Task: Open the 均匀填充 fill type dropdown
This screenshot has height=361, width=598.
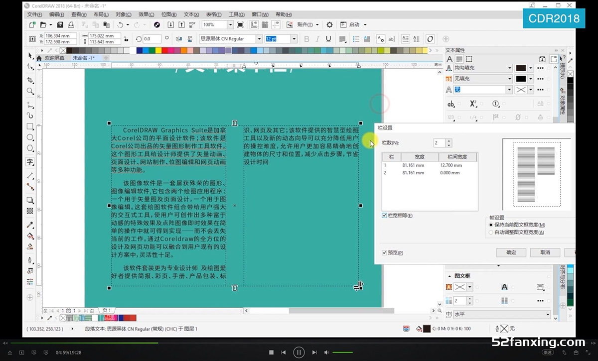Action: coord(509,68)
